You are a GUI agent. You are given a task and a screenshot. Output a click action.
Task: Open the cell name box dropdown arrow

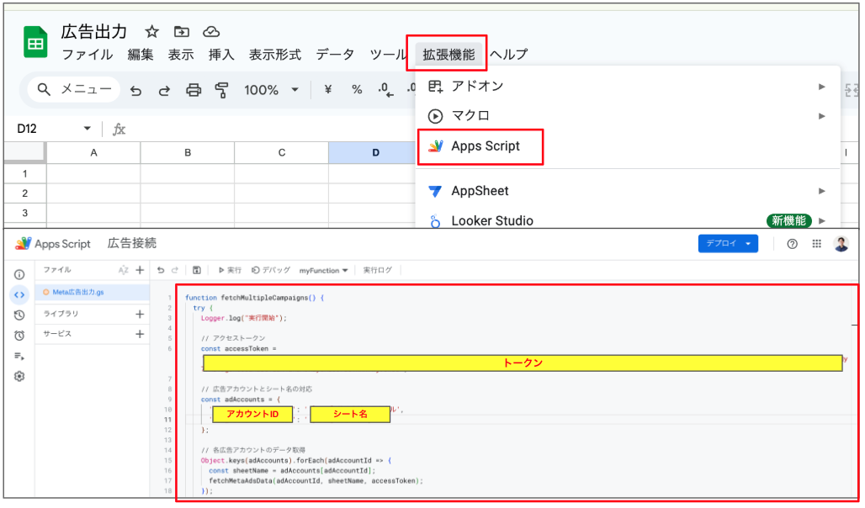[x=87, y=129]
